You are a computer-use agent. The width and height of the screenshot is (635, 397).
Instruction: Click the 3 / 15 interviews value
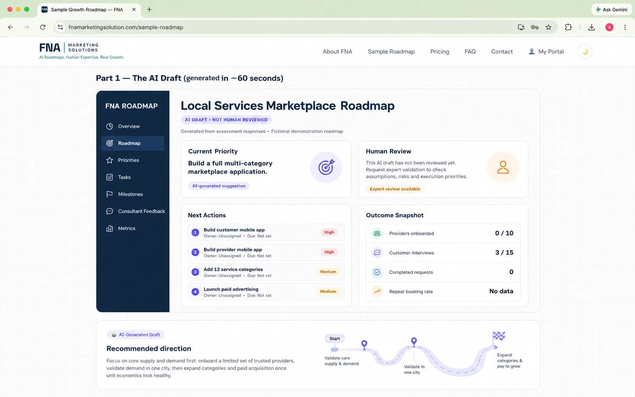click(504, 253)
